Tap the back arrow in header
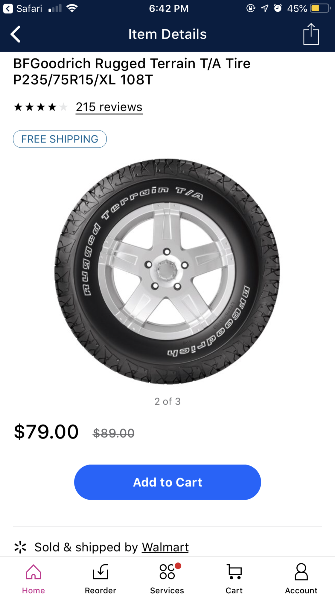The width and height of the screenshot is (335, 596). [x=16, y=34]
